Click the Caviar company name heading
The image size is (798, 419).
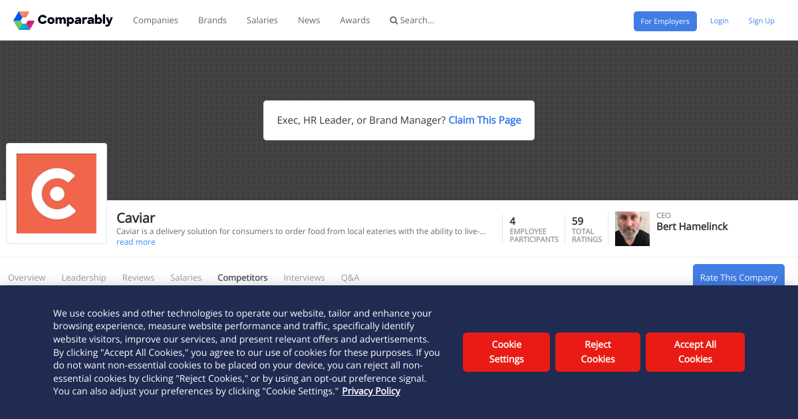(136, 218)
